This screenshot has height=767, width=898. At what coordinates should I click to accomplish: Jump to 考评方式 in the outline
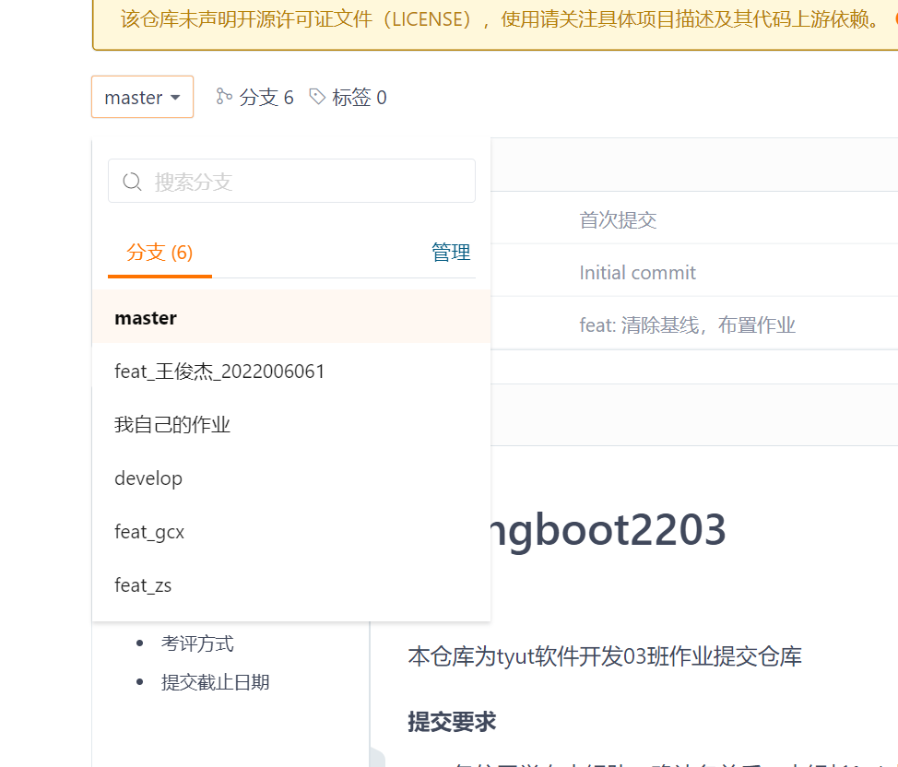click(197, 643)
